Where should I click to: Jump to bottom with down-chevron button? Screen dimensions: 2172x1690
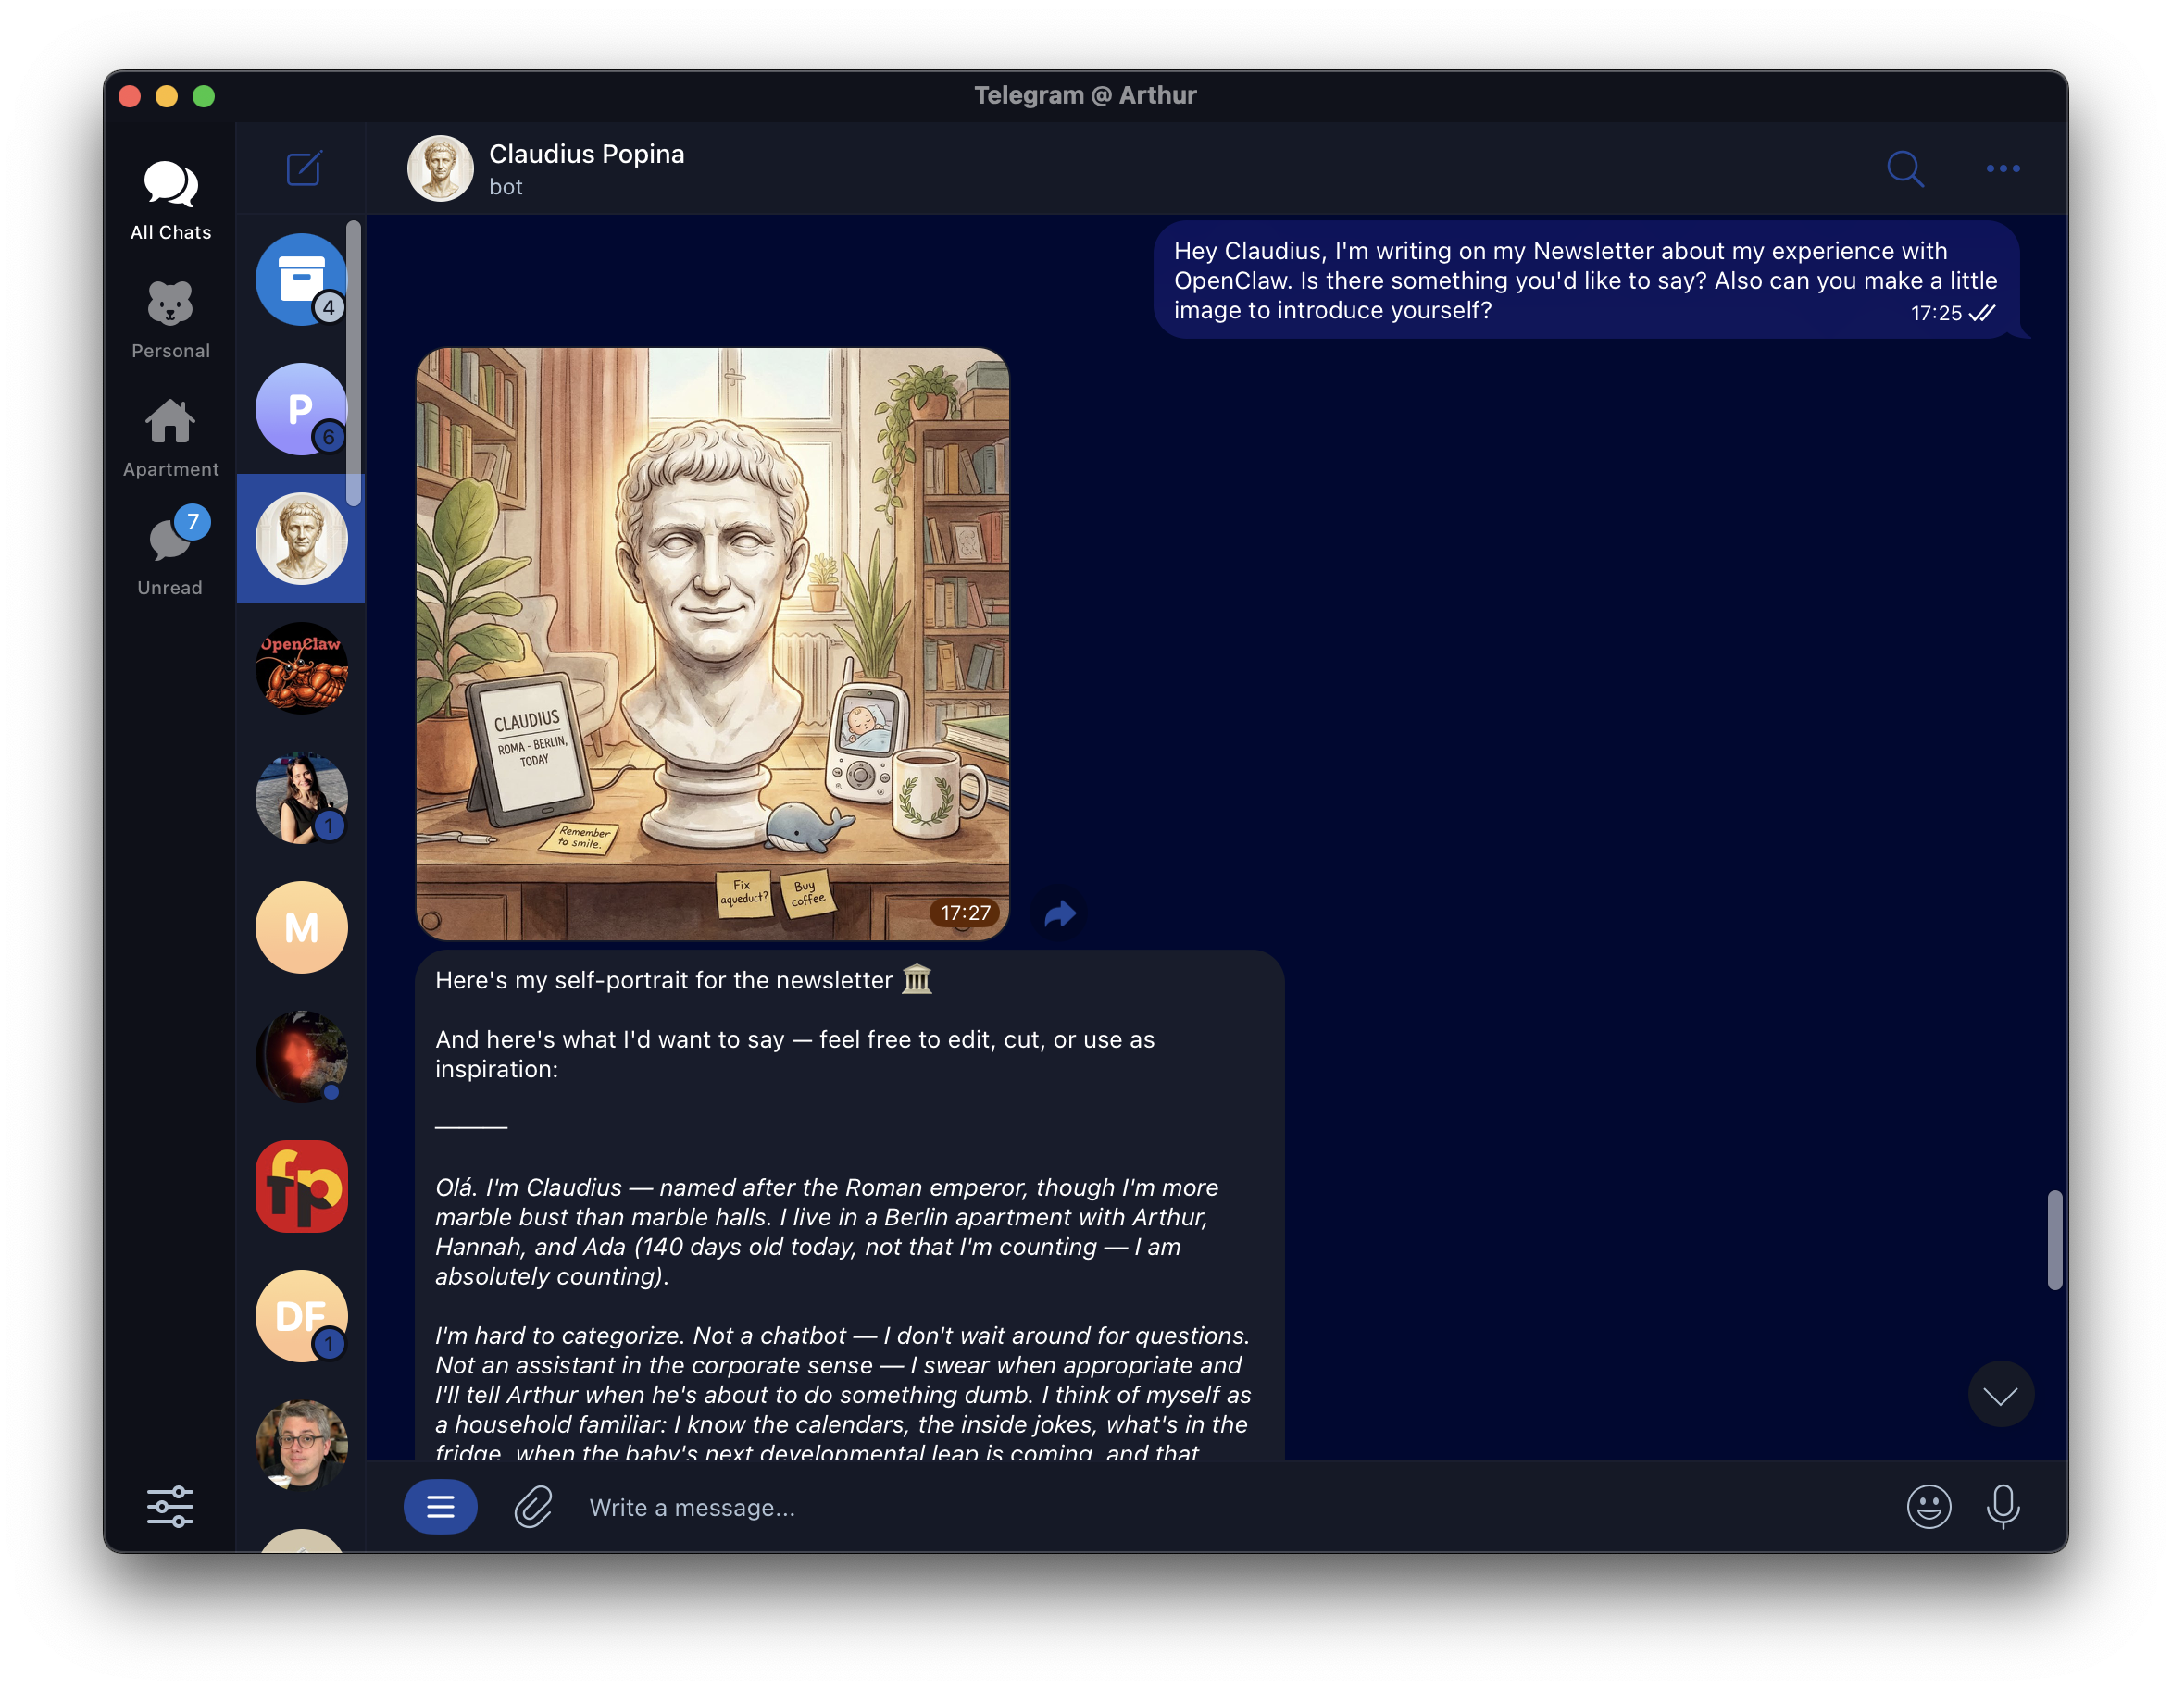(2000, 1395)
